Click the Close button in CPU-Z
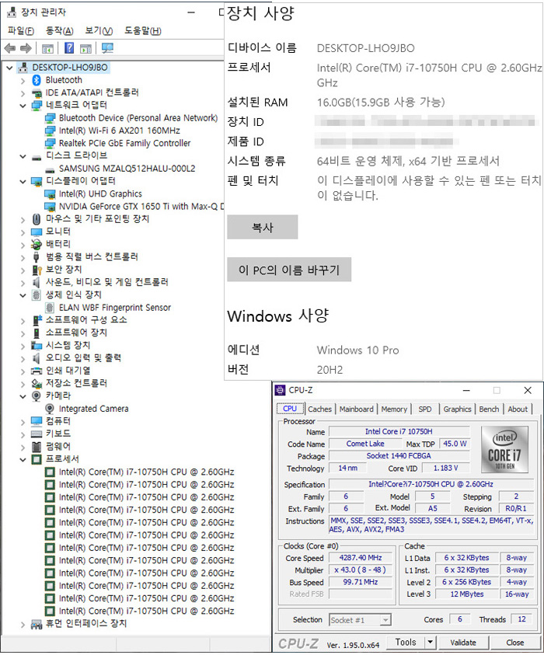Viewport: 544px width, 655px height. [514, 643]
